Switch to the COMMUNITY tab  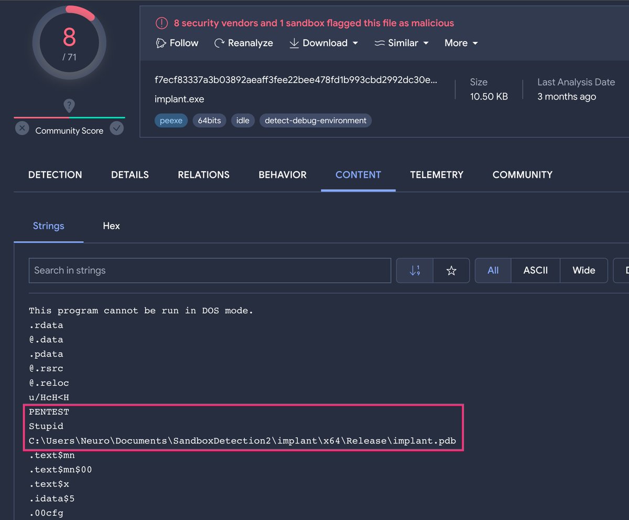tap(523, 175)
